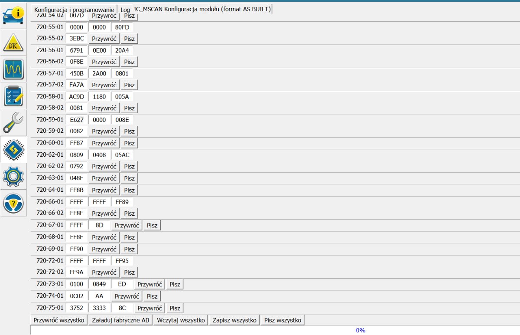Screen dimensions: 520x335
Task: Open the oscilloscope live data section
Action: coord(13,69)
